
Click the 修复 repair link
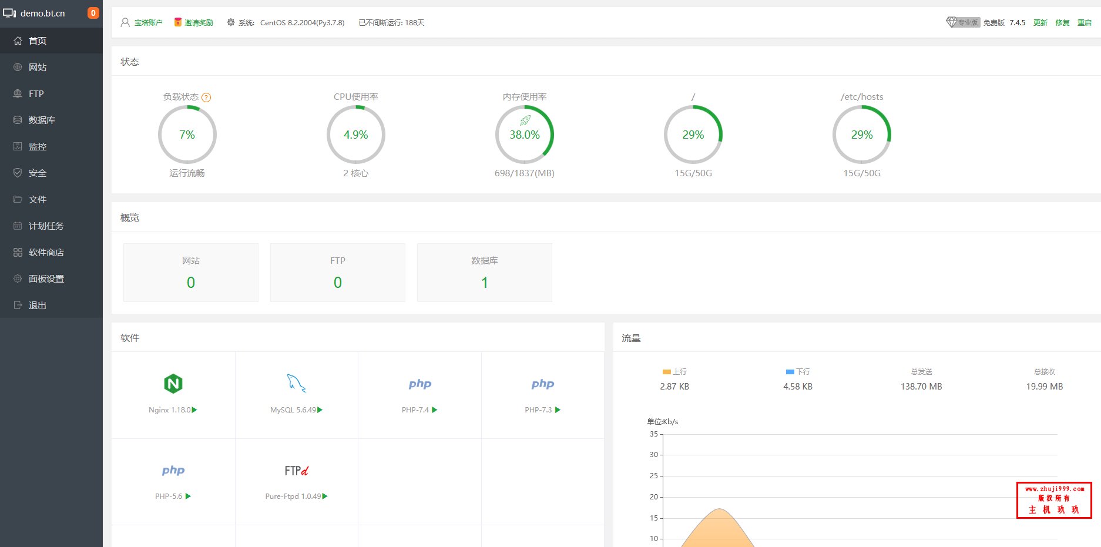pyautogui.click(x=1062, y=23)
